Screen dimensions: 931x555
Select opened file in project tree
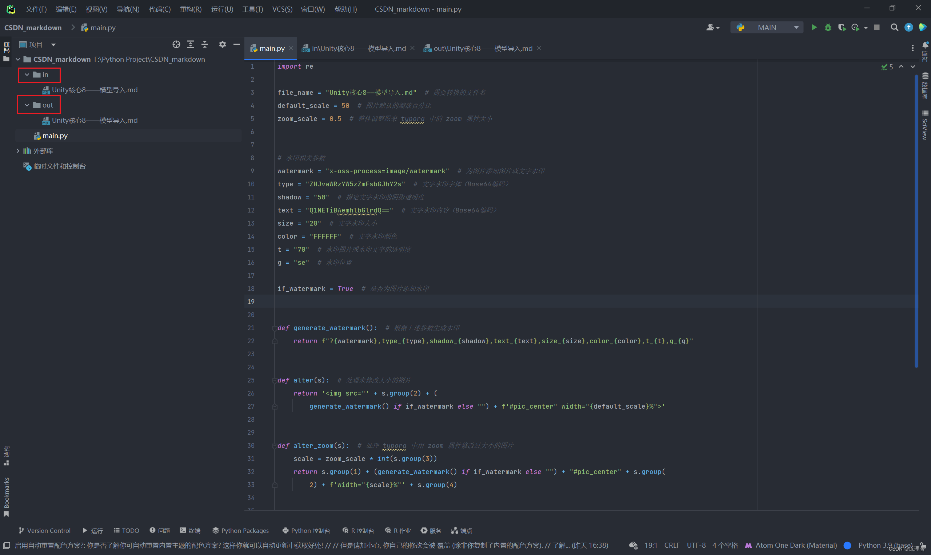coord(176,45)
